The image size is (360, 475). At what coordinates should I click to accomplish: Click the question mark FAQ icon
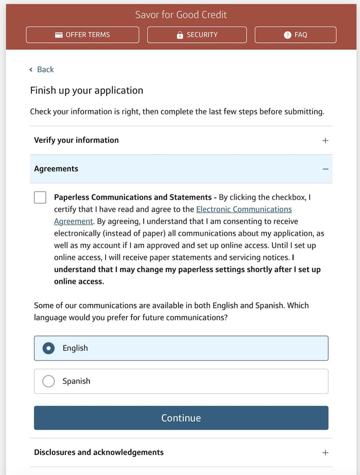point(287,35)
